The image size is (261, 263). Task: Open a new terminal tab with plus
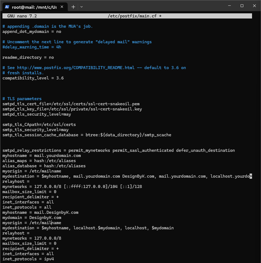pos(73,7)
